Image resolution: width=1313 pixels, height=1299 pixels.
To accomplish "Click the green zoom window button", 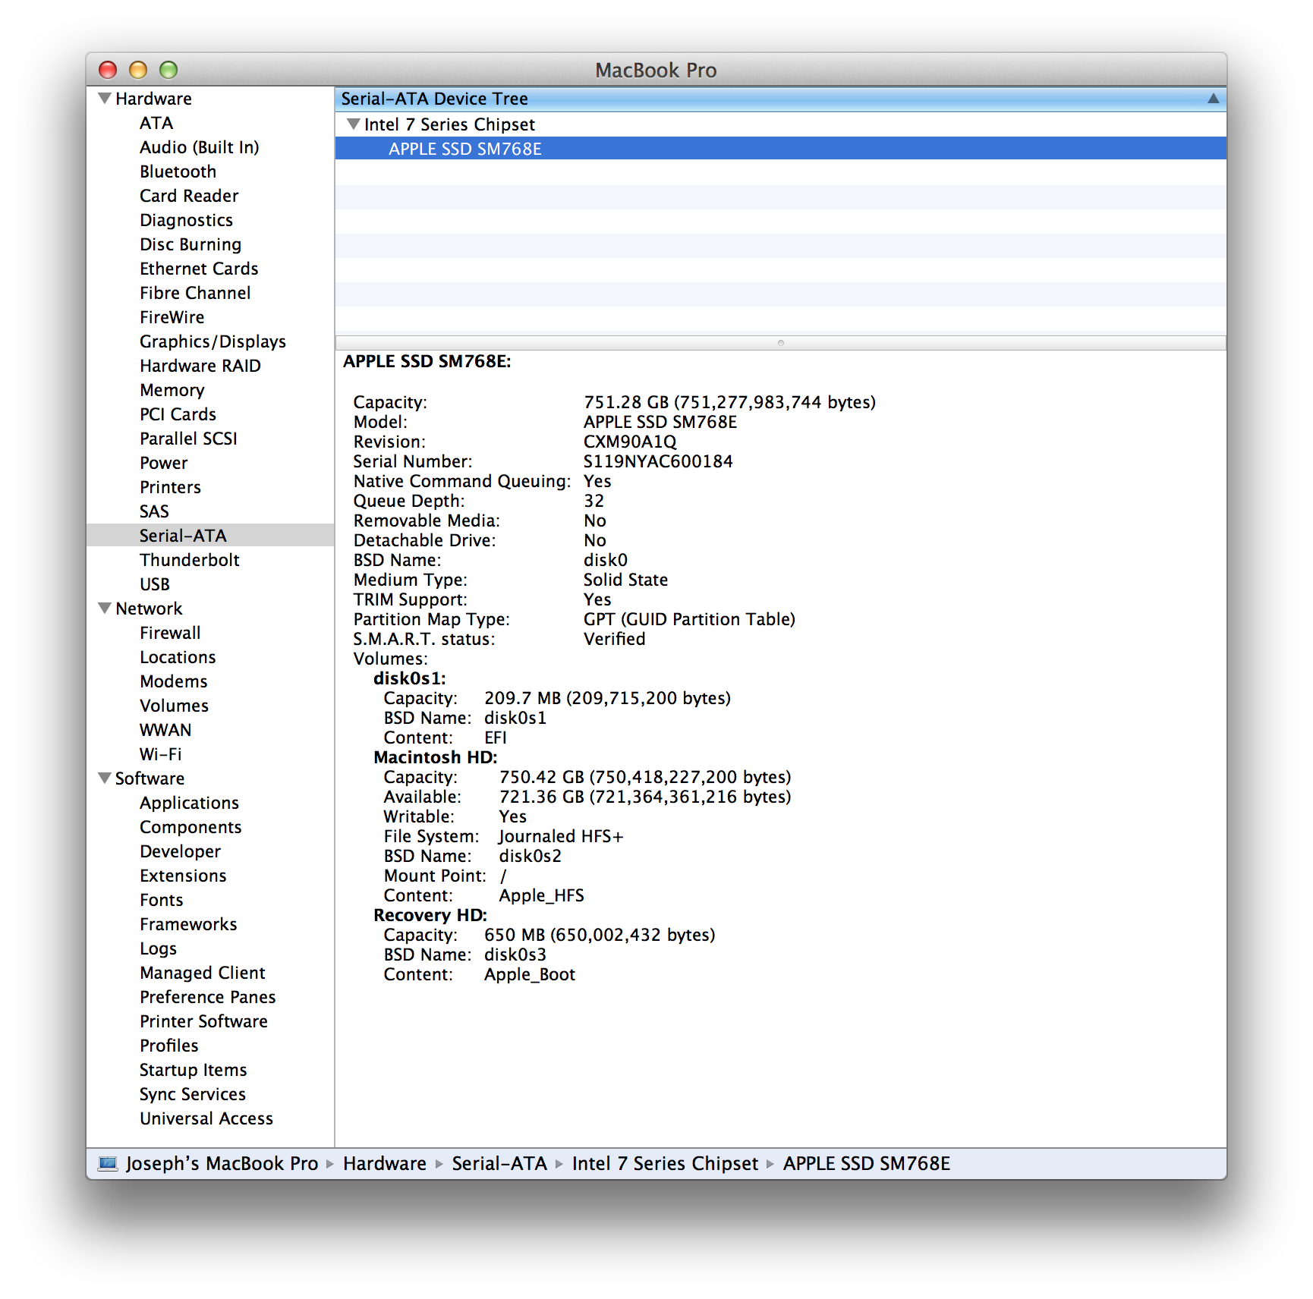I will [168, 70].
